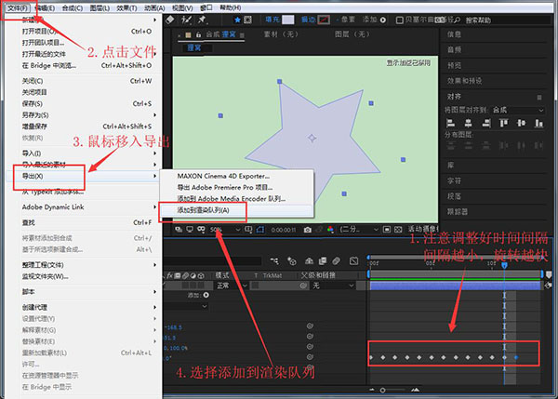Click the 描边 stroke color swatch

coord(324,20)
